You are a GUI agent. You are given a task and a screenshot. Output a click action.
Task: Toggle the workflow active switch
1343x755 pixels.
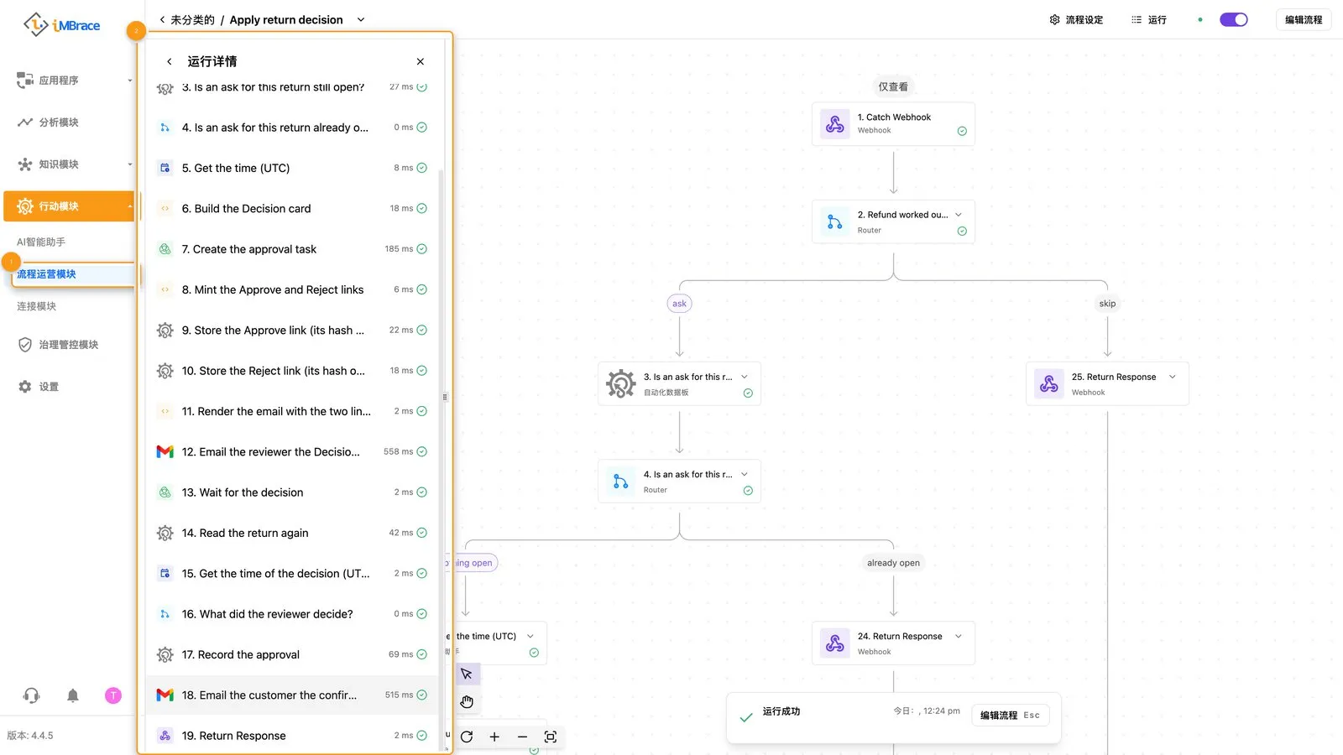click(x=1234, y=19)
